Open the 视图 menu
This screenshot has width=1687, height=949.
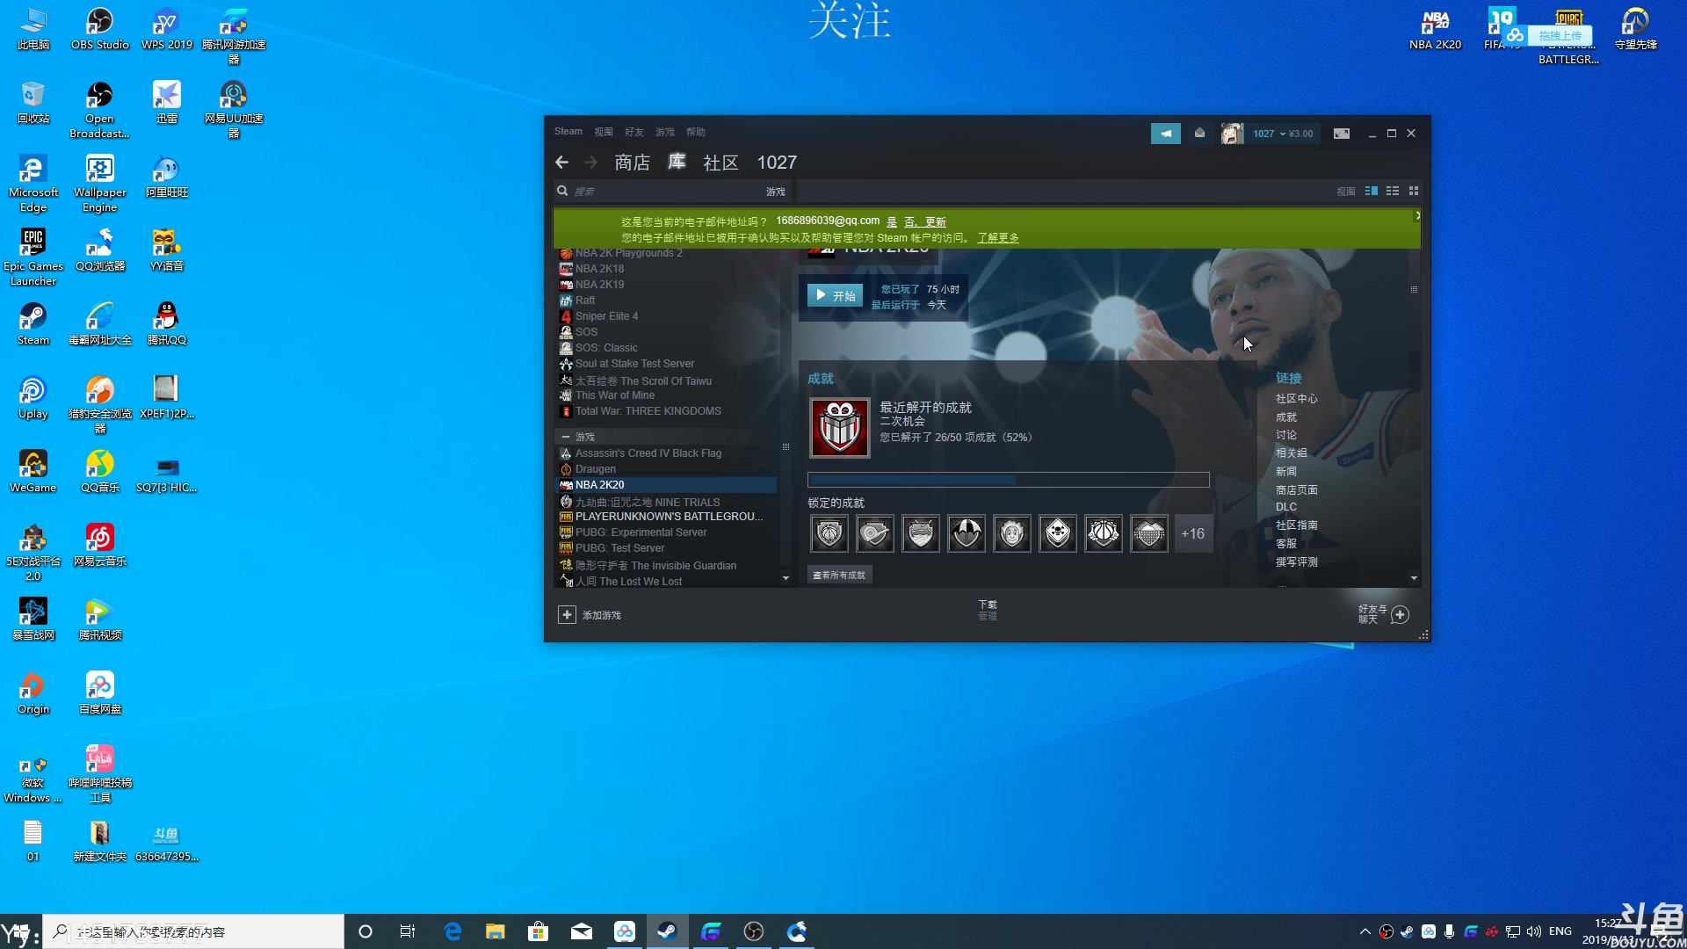pos(604,132)
